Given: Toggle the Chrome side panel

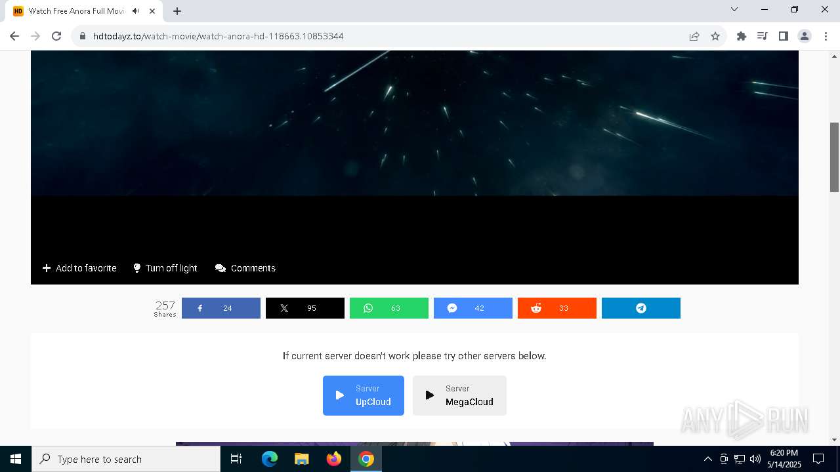Looking at the screenshot, I should 784,36.
